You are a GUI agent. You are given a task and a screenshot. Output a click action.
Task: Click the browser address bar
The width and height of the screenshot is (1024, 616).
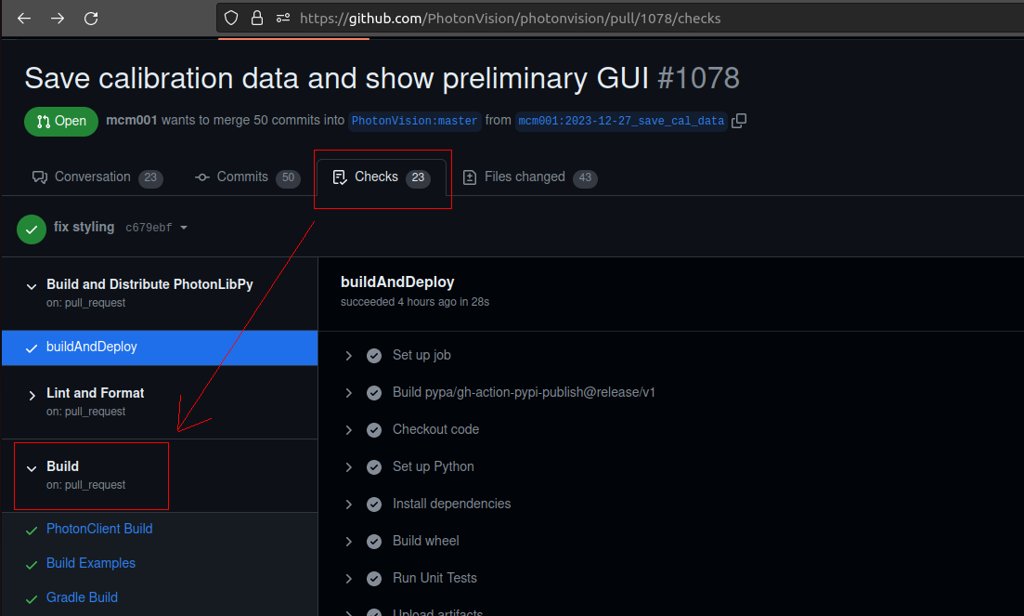pos(511,18)
